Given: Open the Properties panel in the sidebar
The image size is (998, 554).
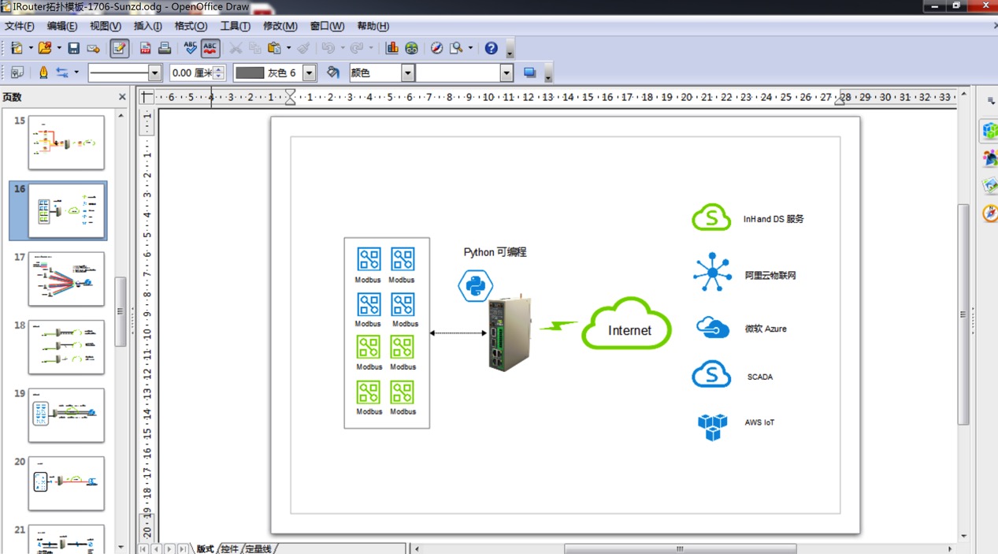Looking at the screenshot, I should click(989, 131).
